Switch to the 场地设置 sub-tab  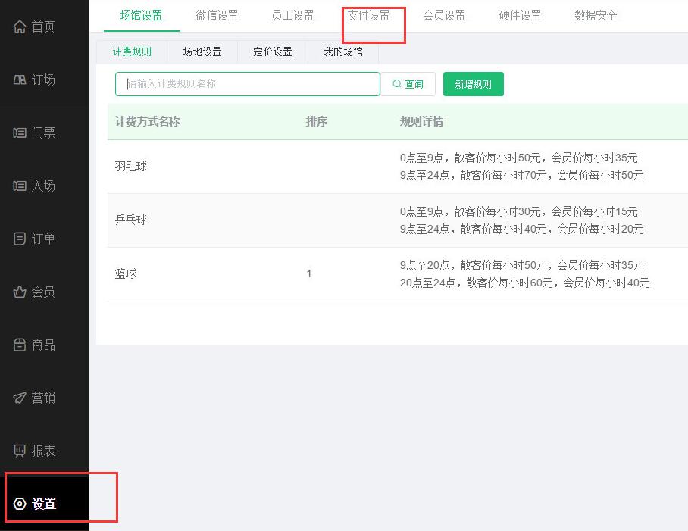[202, 52]
